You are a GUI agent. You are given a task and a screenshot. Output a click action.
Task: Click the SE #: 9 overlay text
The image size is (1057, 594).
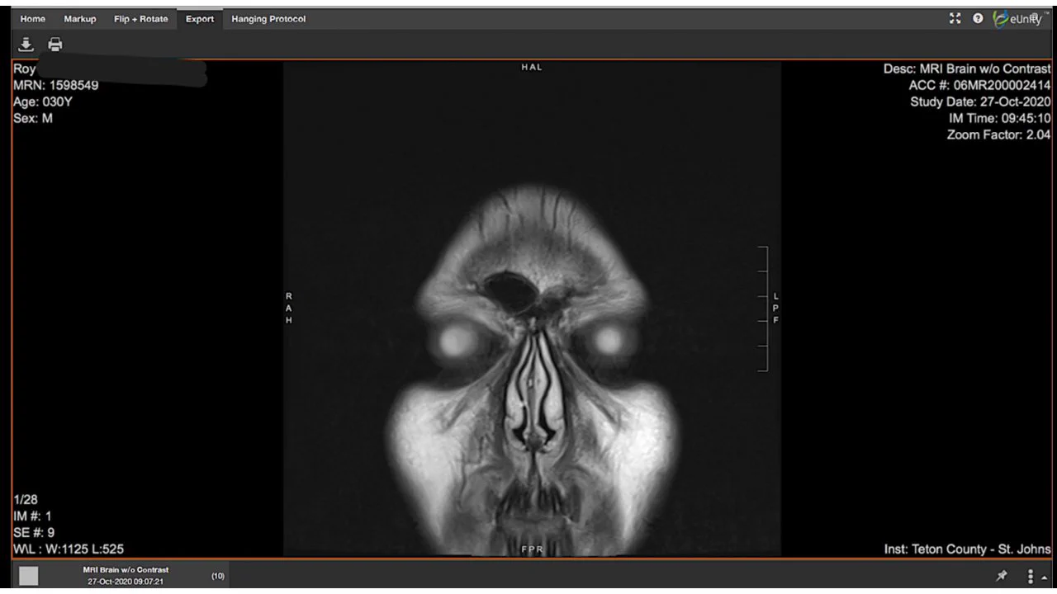34,533
